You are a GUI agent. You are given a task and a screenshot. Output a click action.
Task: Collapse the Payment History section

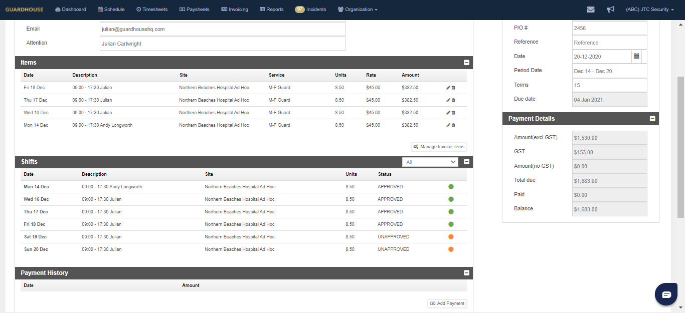point(466,273)
